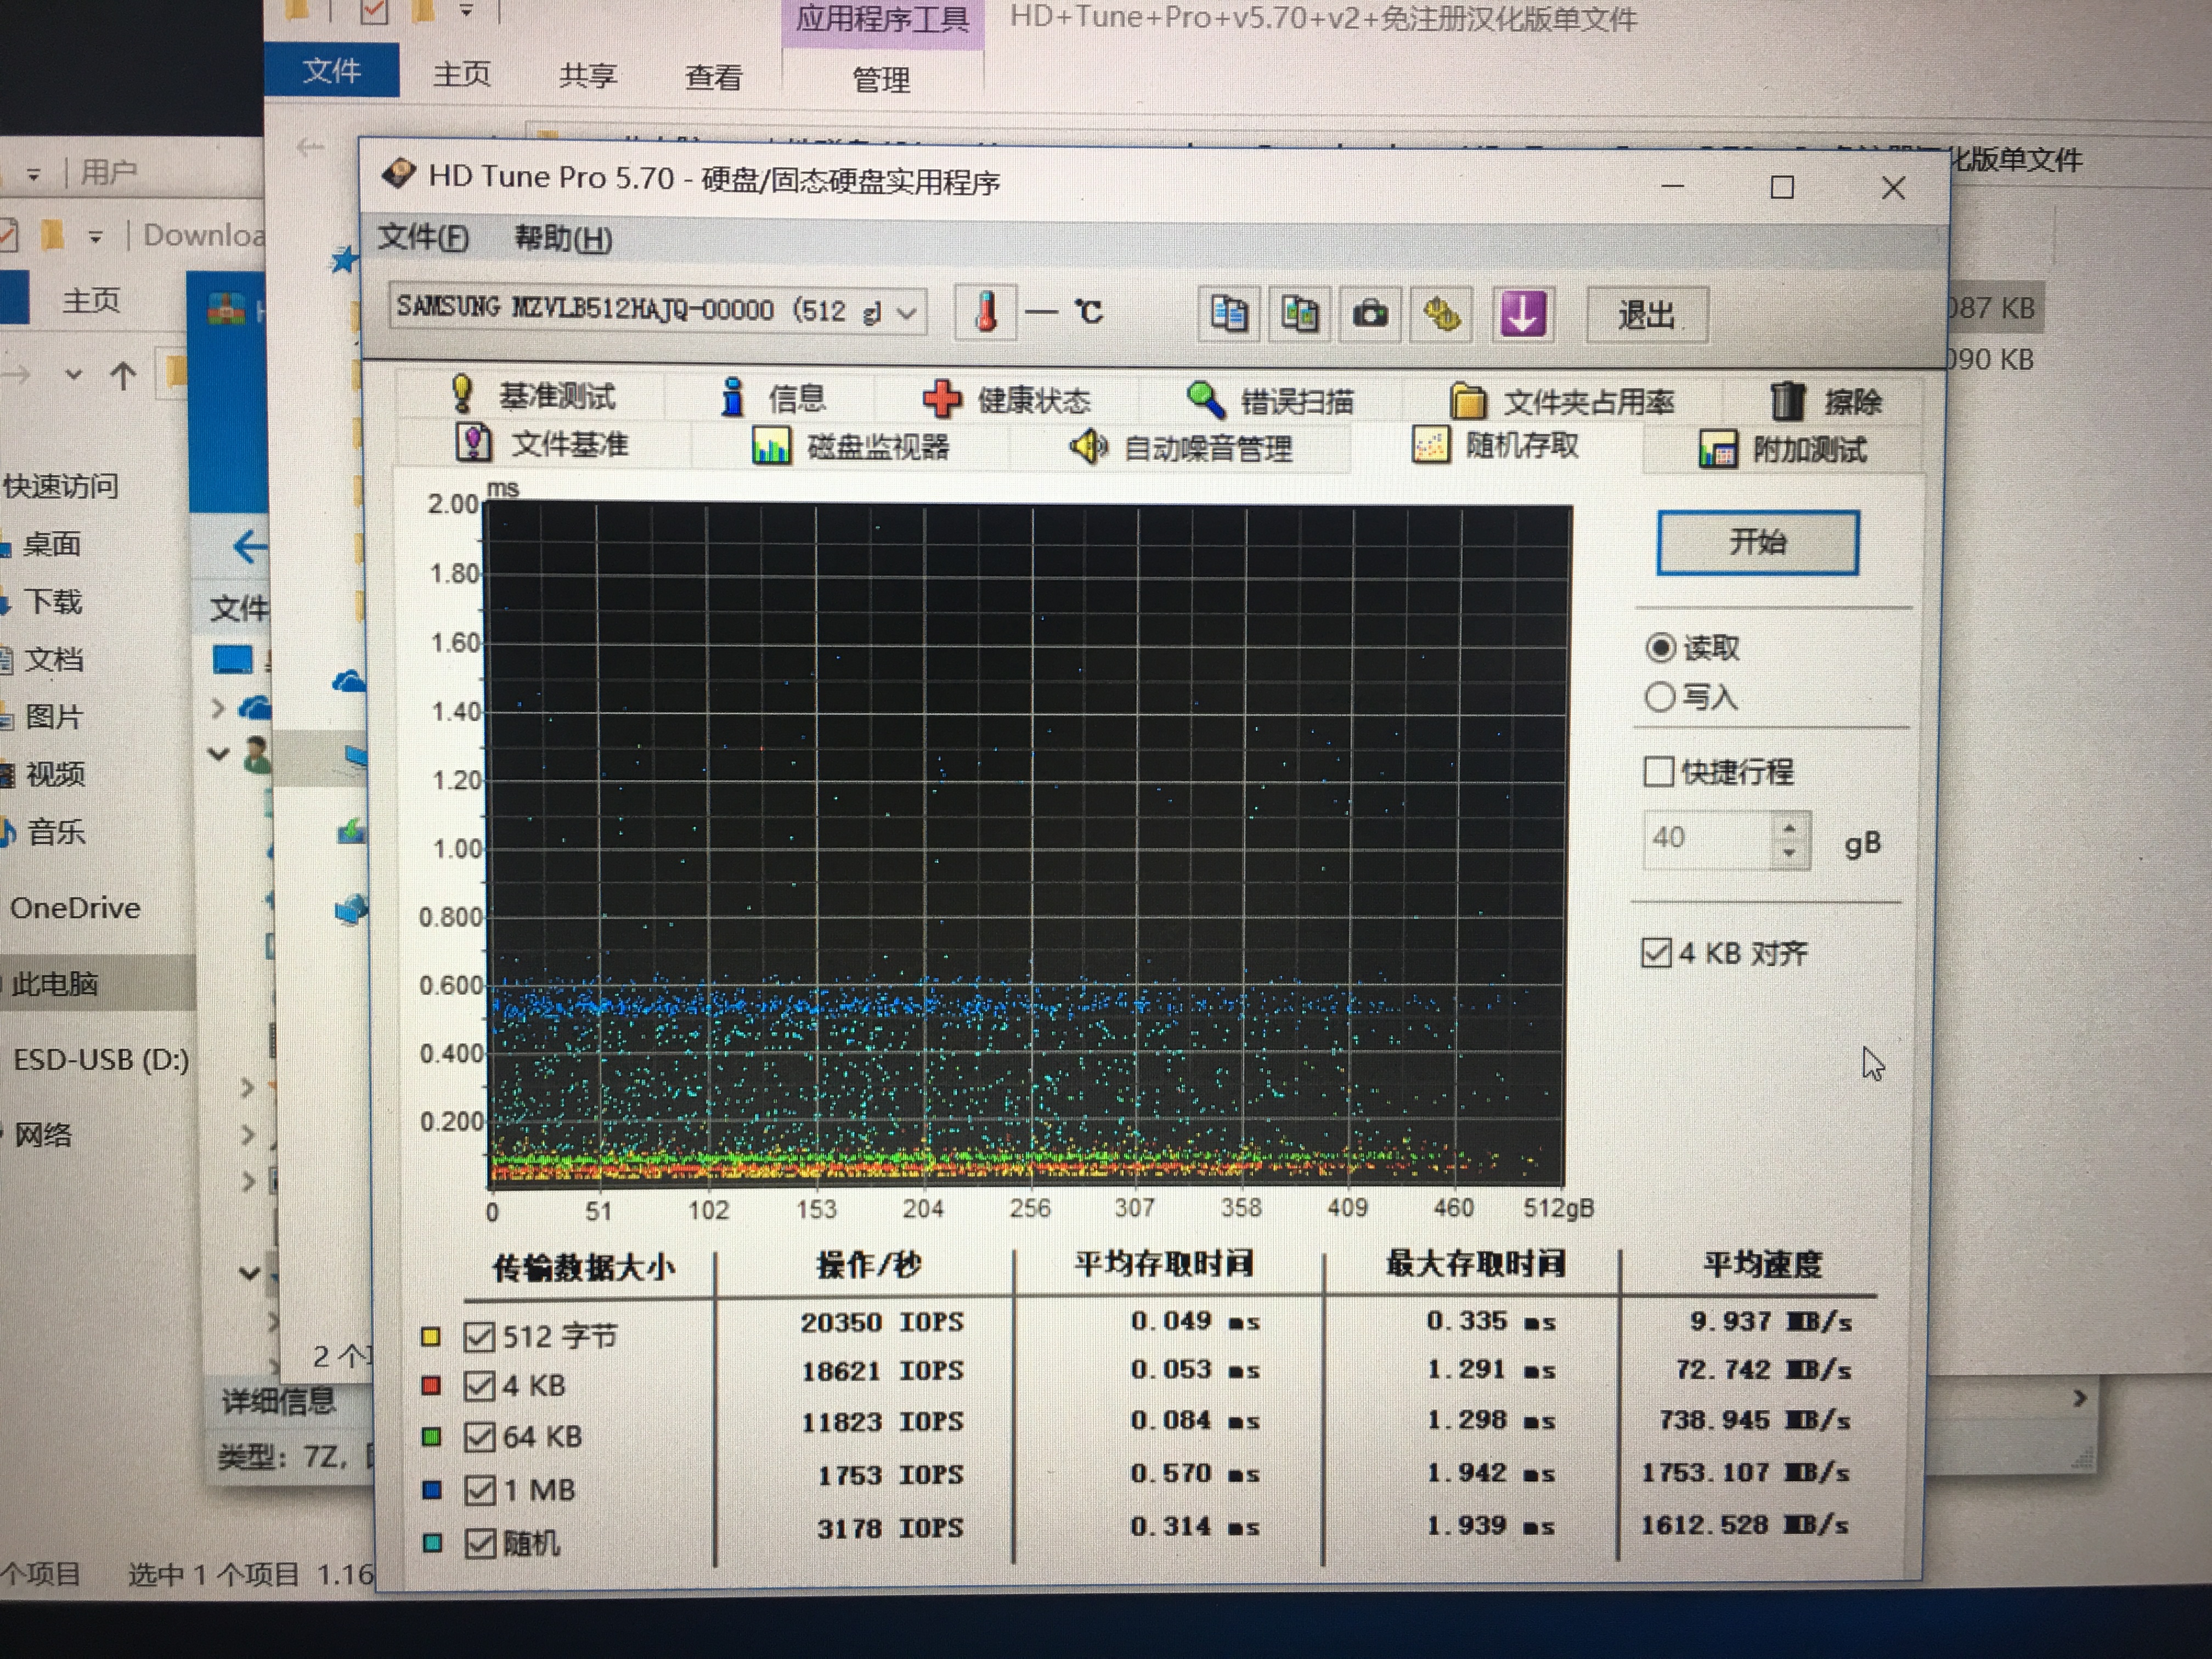Select ESD-USB (D:) drive in sidebar

coord(100,1060)
